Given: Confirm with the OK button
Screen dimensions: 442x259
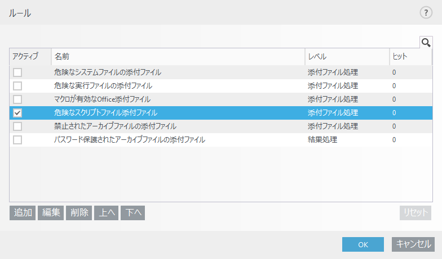Looking at the screenshot, I should point(363,244).
